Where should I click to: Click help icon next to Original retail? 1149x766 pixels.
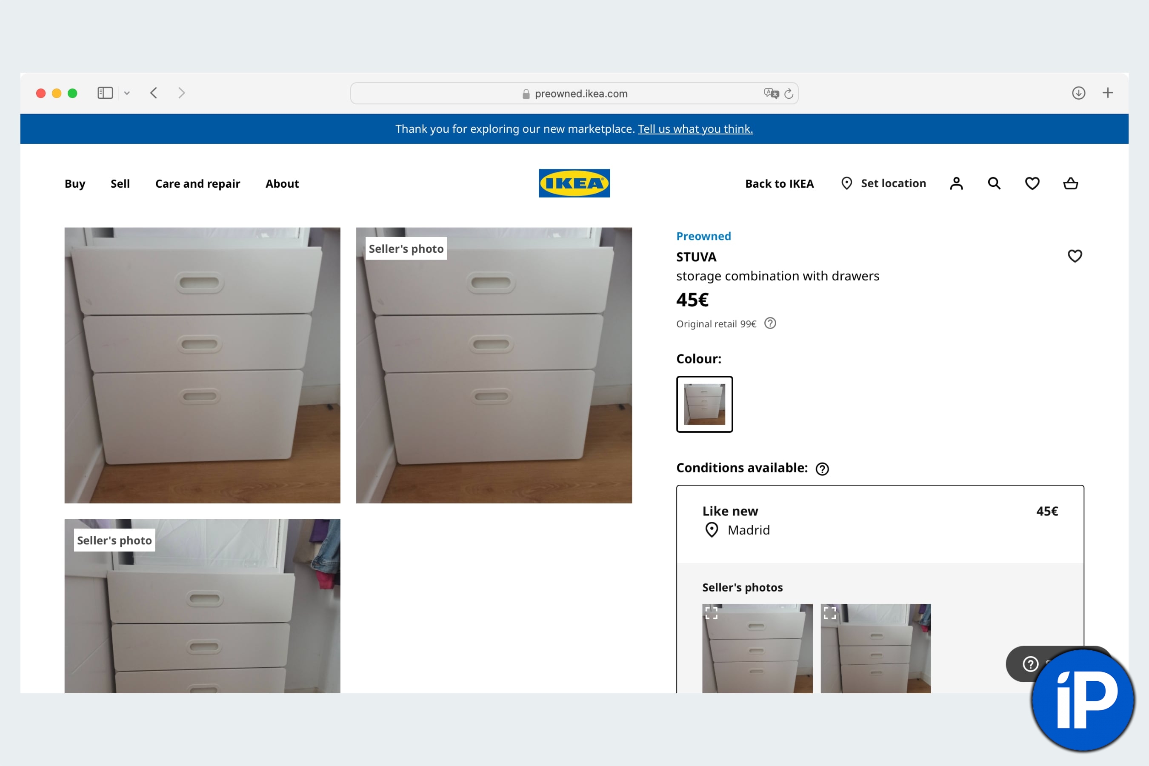[x=770, y=323]
